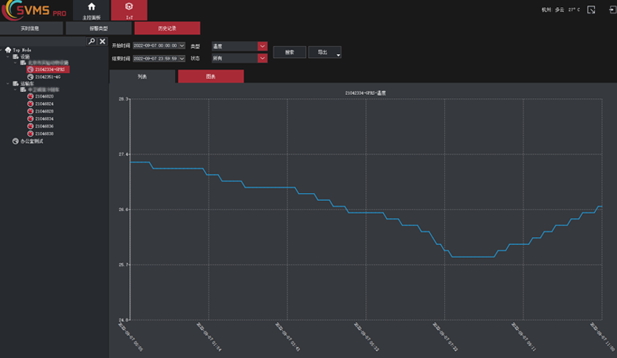This screenshot has height=358, width=617.
Task: Select offline device 21046820
Action: [44, 97]
